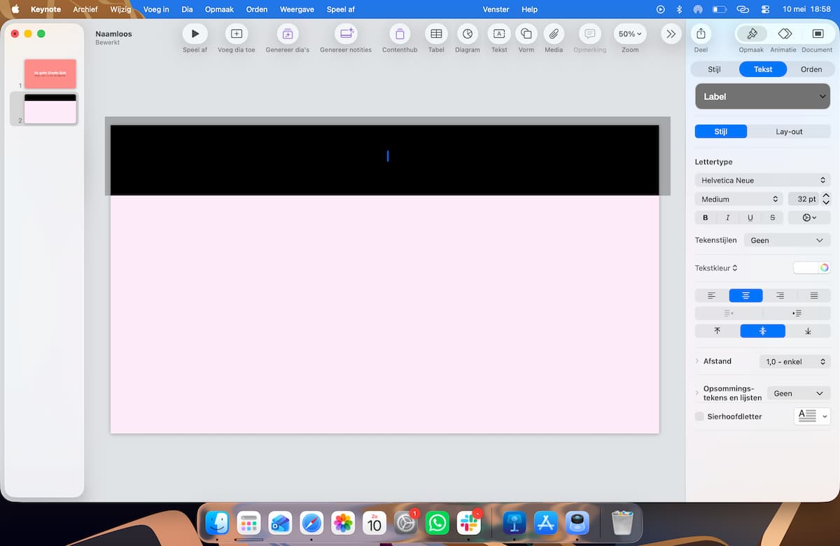Expand the Afstand section

(x=698, y=361)
